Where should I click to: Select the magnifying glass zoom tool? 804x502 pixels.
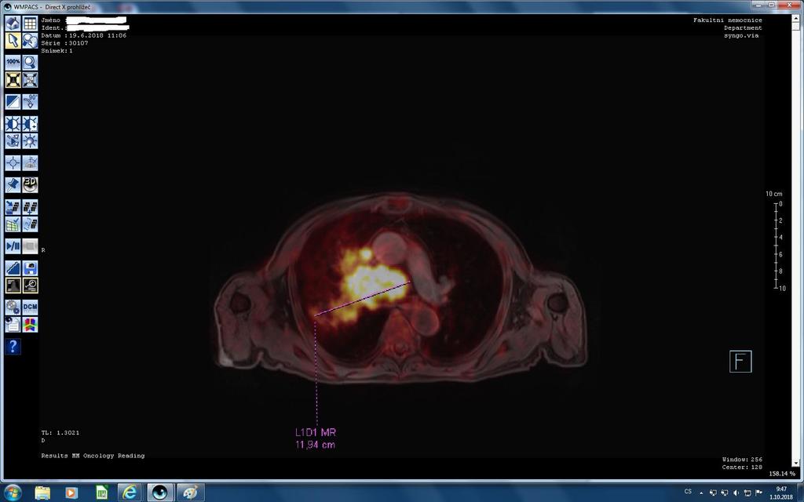pyautogui.click(x=31, y=63)
